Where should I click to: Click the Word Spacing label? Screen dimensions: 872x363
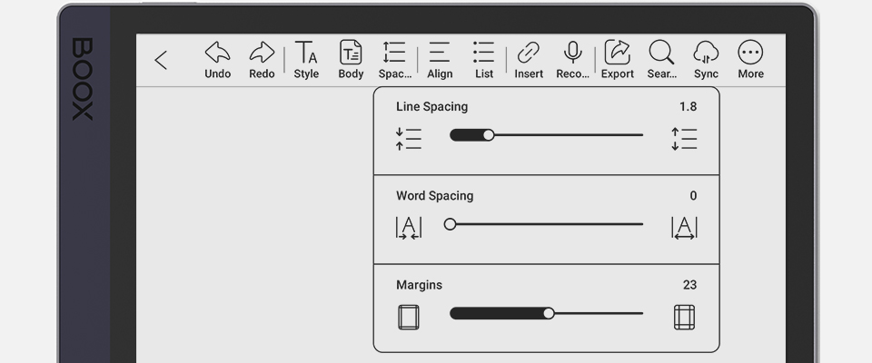click(x=435, y=196)
